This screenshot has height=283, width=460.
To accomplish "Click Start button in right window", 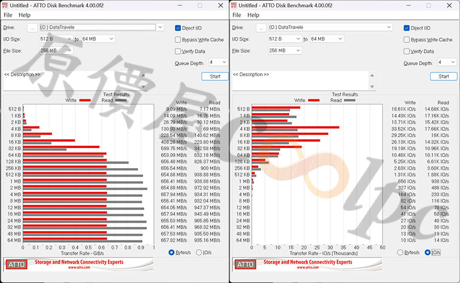I will pyautogui.click(x=443, y=76).
